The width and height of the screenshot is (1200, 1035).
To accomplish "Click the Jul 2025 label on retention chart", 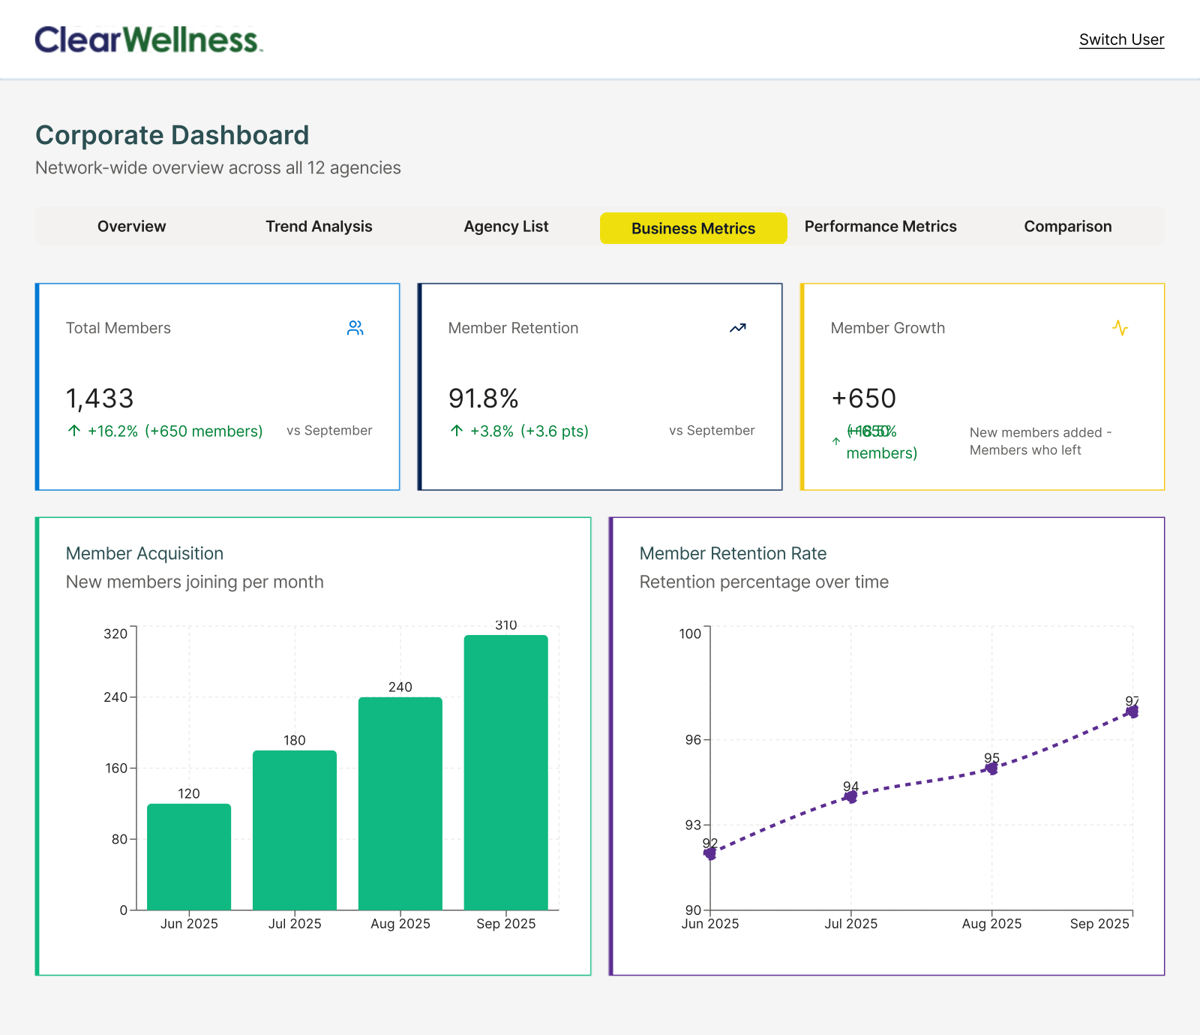I will [x=850, y=924].
